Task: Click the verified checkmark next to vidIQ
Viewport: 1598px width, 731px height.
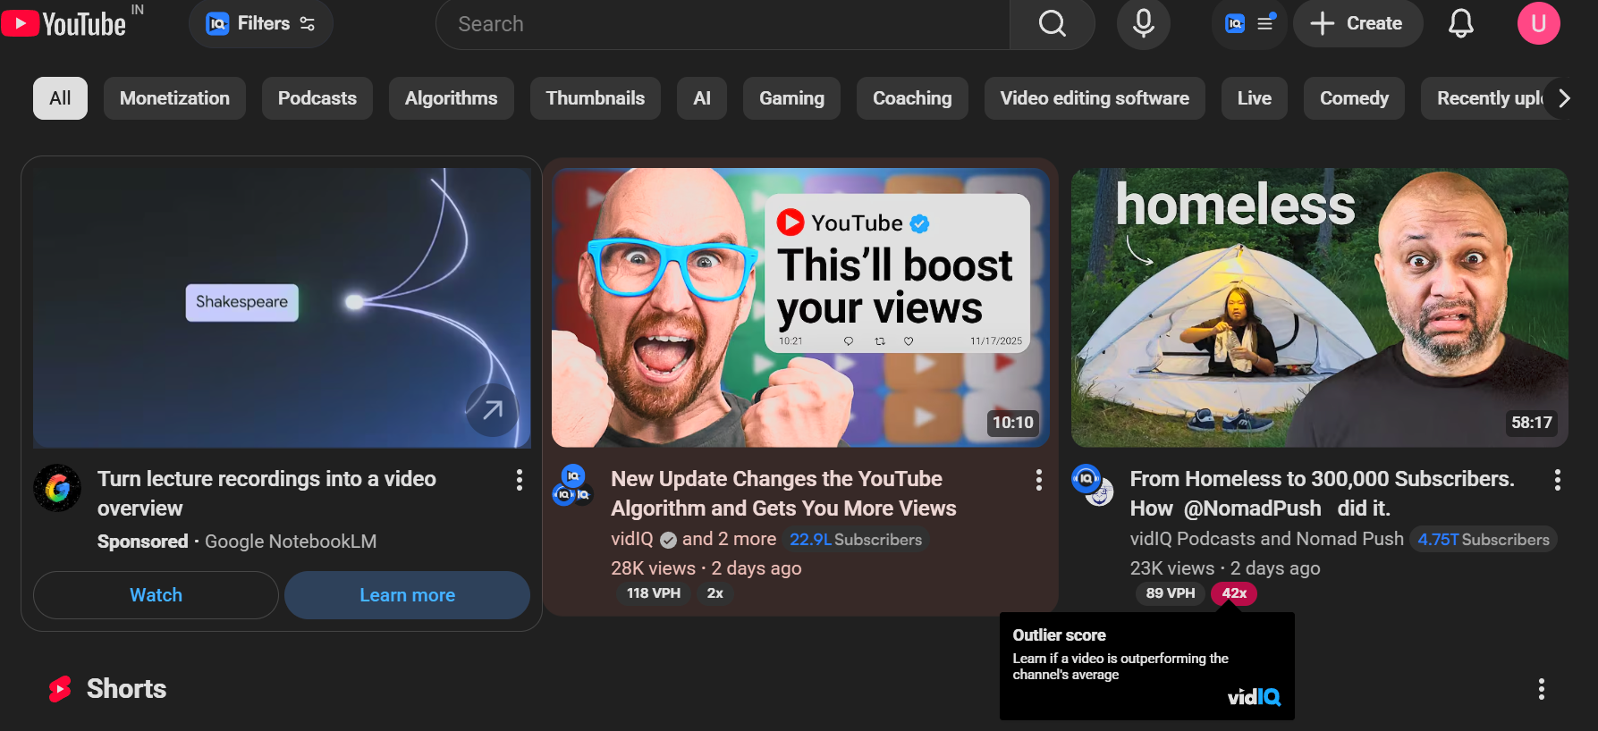Action: click(668, 540)
